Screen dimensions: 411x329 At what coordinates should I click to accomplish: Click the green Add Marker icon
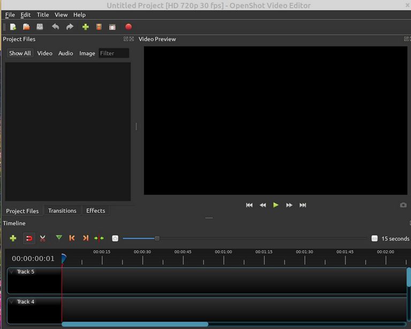(x=59, y=238)
